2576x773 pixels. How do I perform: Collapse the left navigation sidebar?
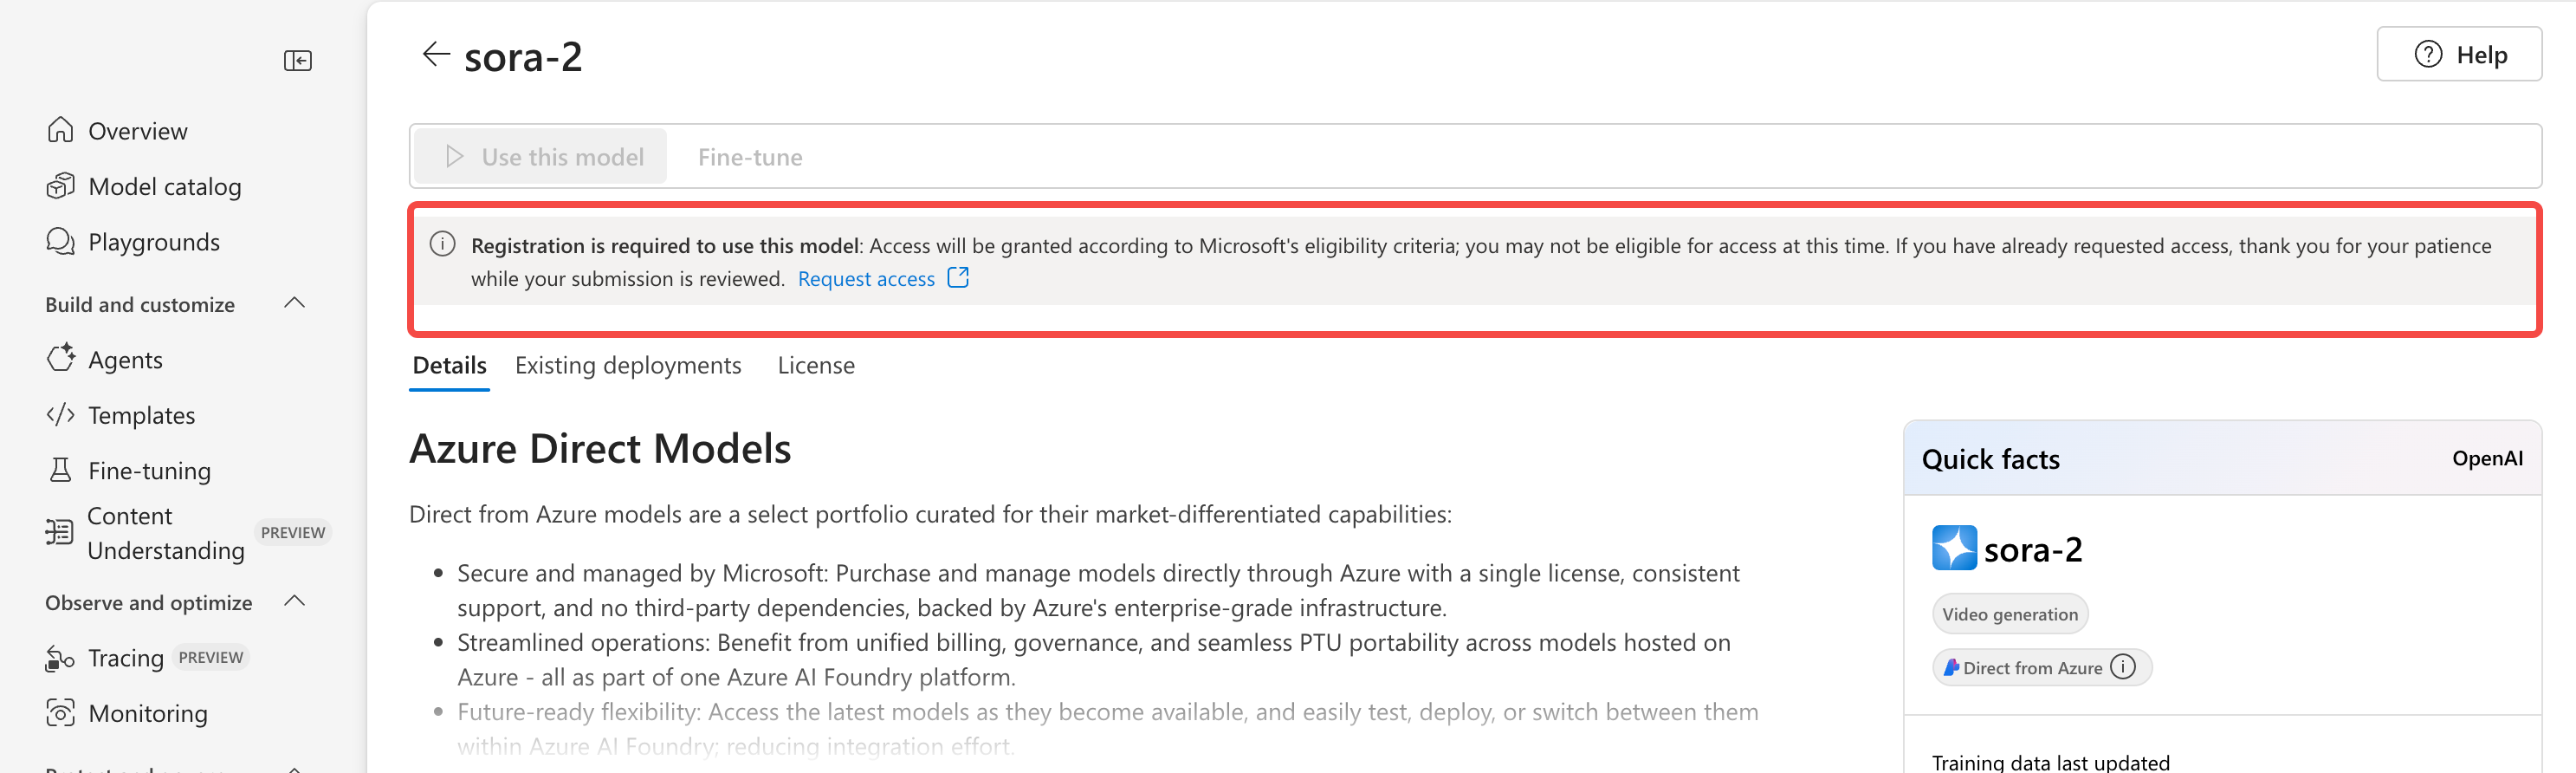[297, 61]
